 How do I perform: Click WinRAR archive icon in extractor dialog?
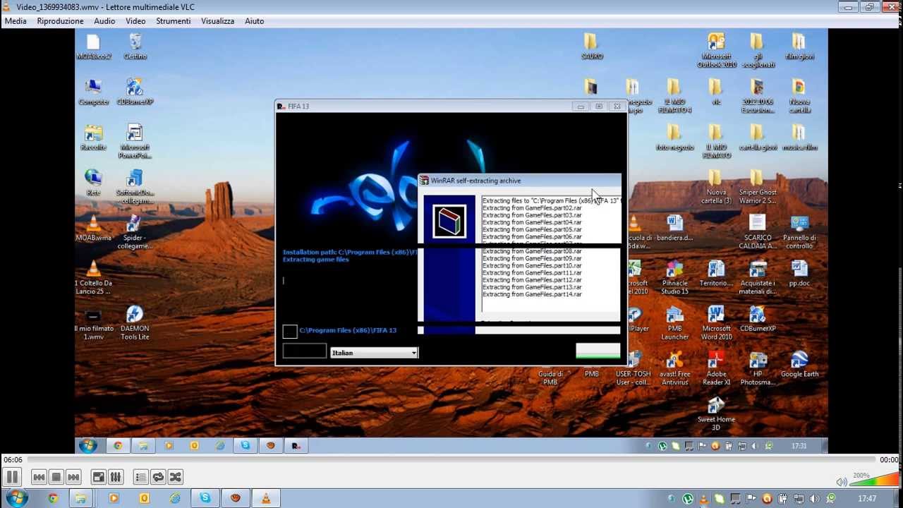tap(449, 222)
